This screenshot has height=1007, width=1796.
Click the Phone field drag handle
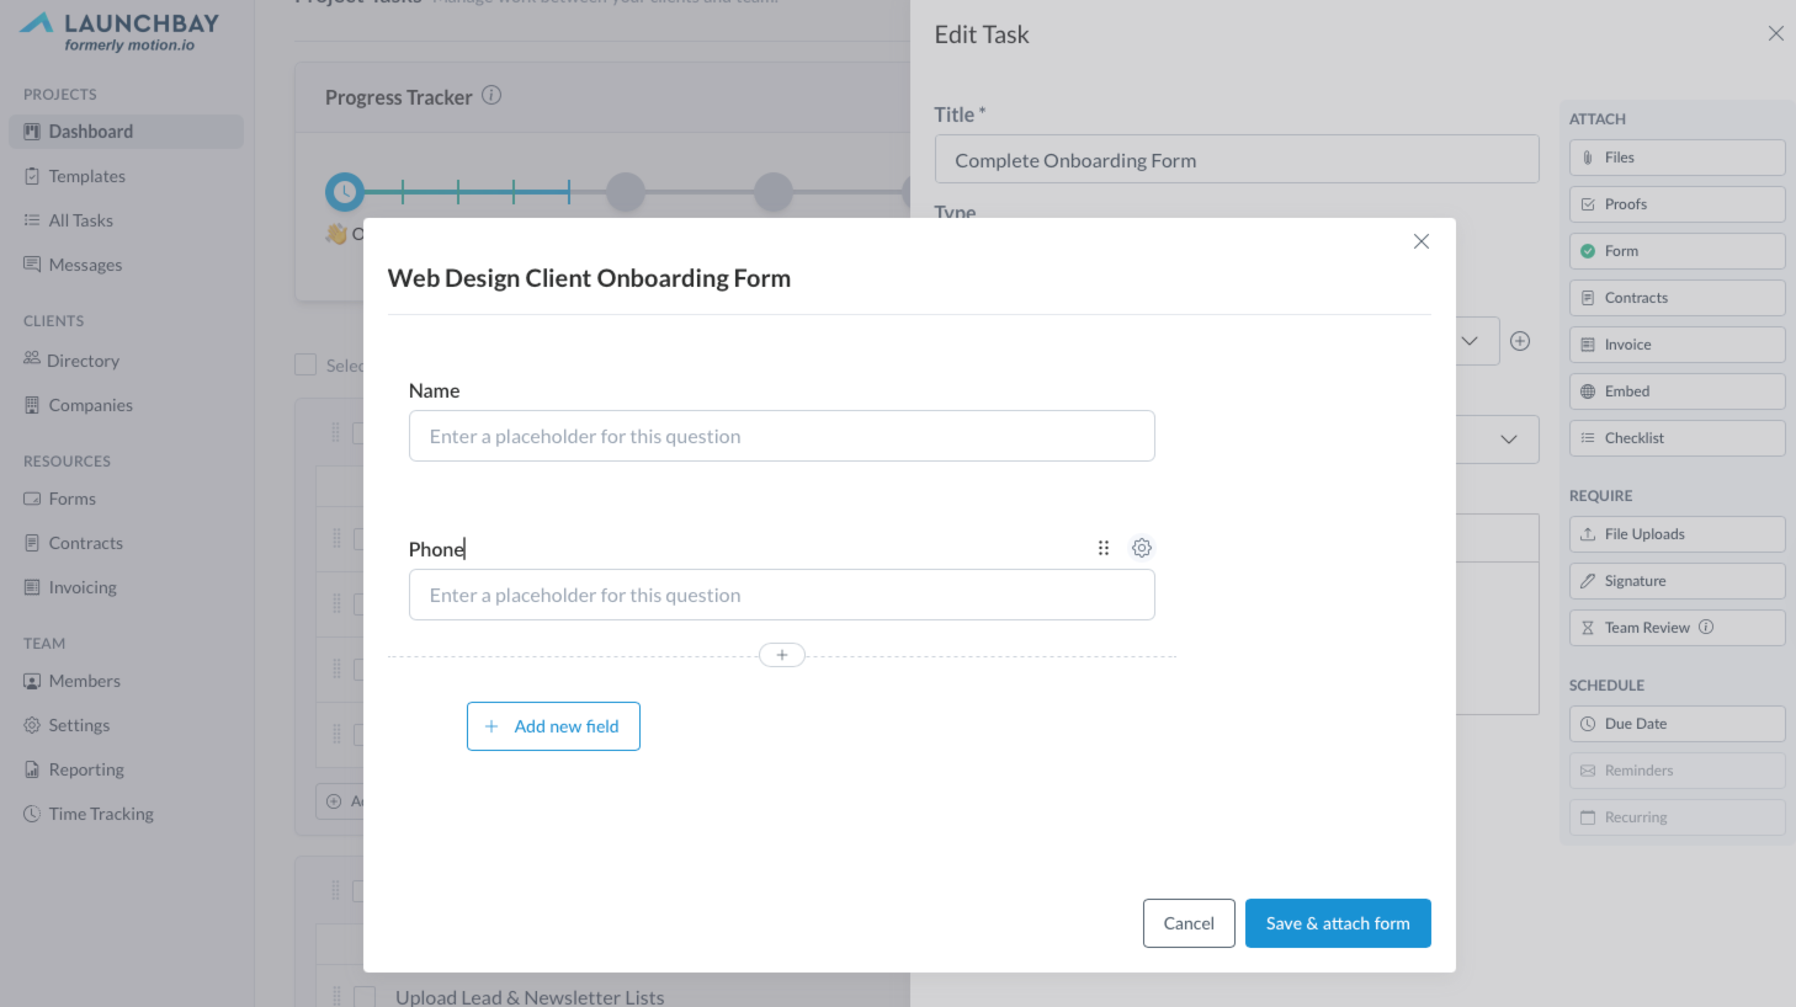coord(1103,548)
